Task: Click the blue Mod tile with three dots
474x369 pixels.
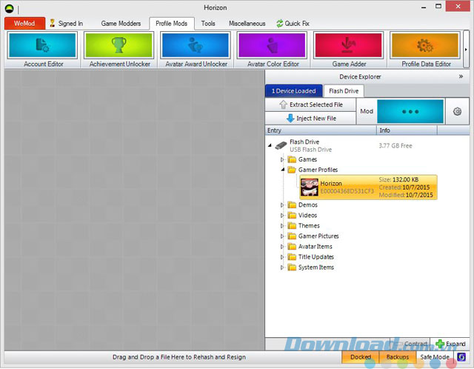Action: coord(410,111)
